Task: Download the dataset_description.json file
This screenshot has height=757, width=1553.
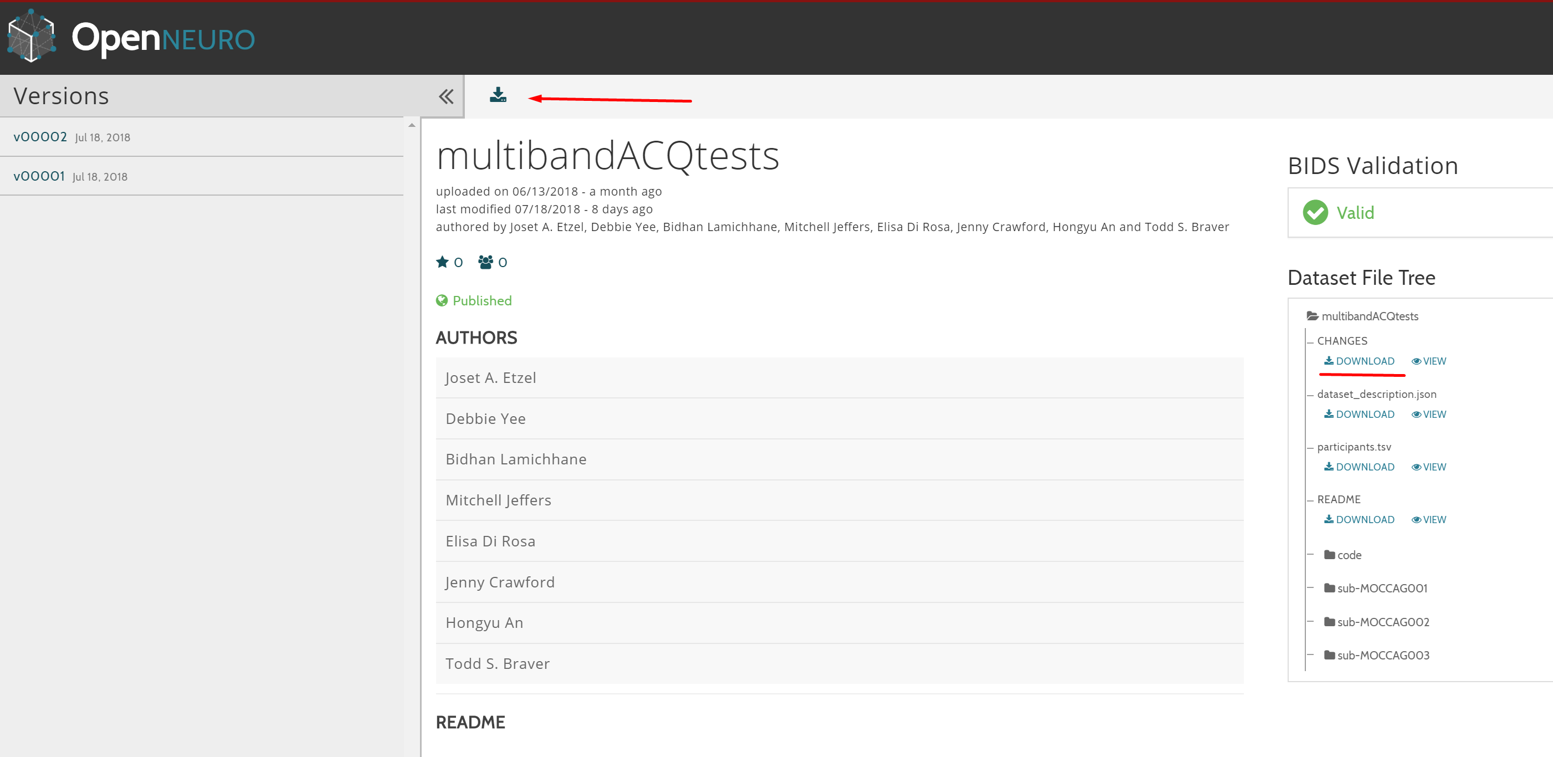Action: click(1360, 414)
